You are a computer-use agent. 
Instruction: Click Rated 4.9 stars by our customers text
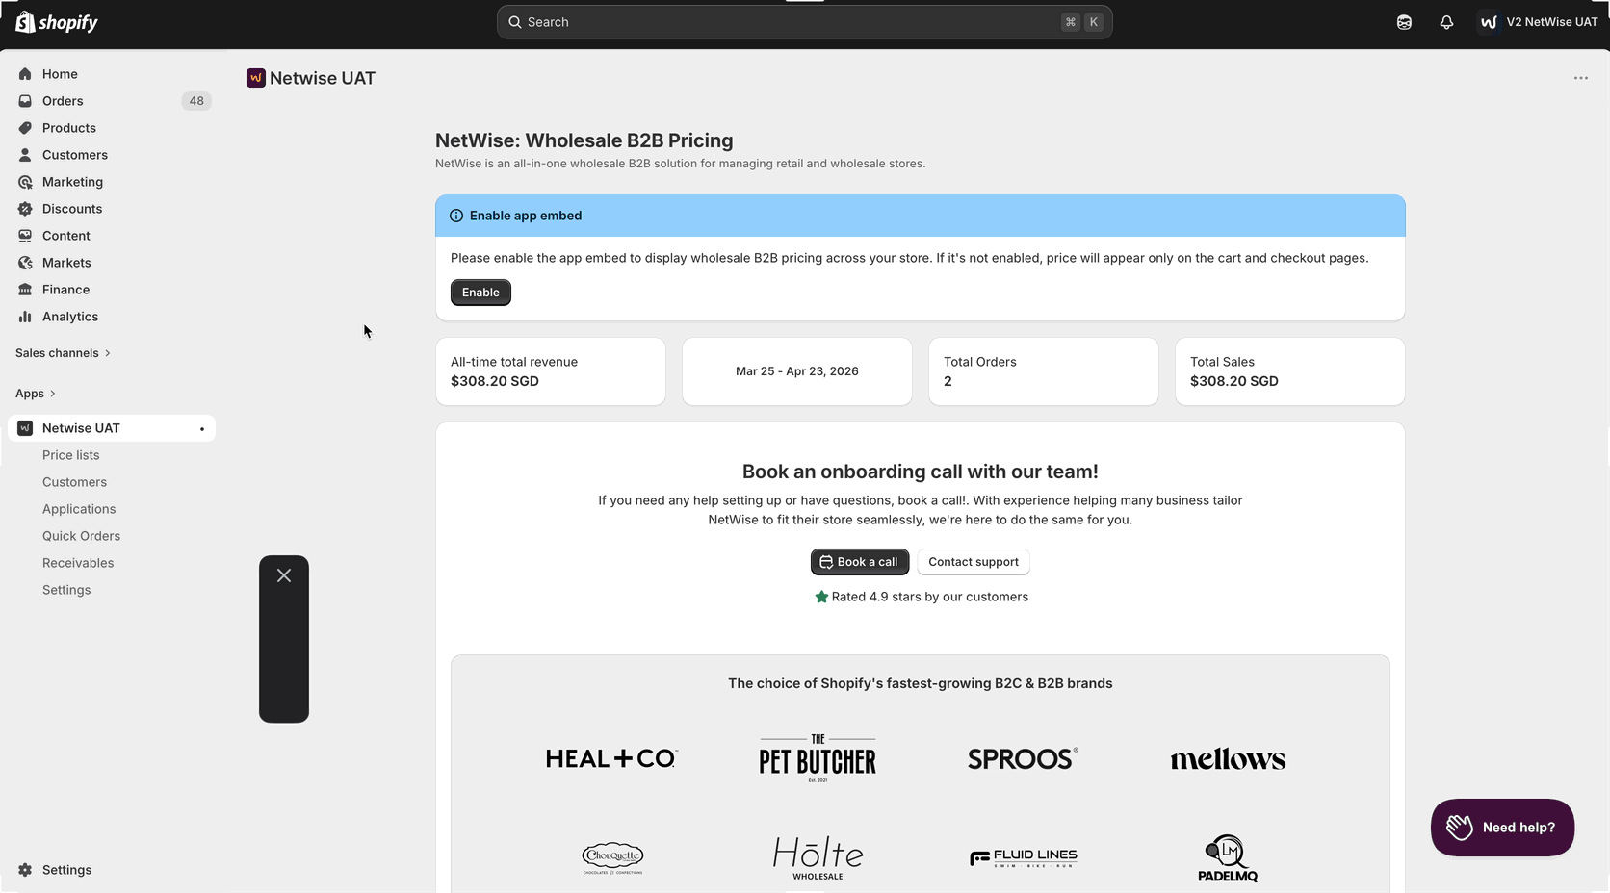pyautogui.click(x=930, y=597)
